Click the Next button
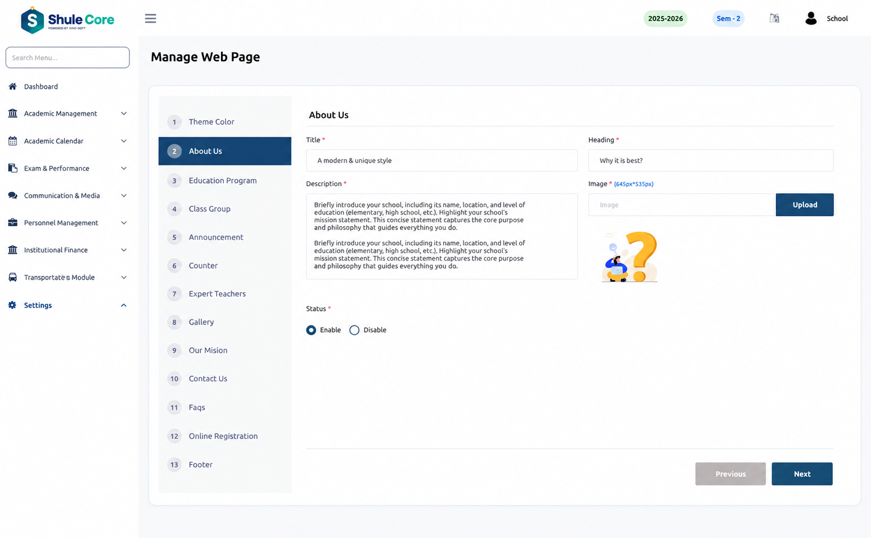This screenshot has height=538, width=871. pyautogui.click(x=802, y=474)
